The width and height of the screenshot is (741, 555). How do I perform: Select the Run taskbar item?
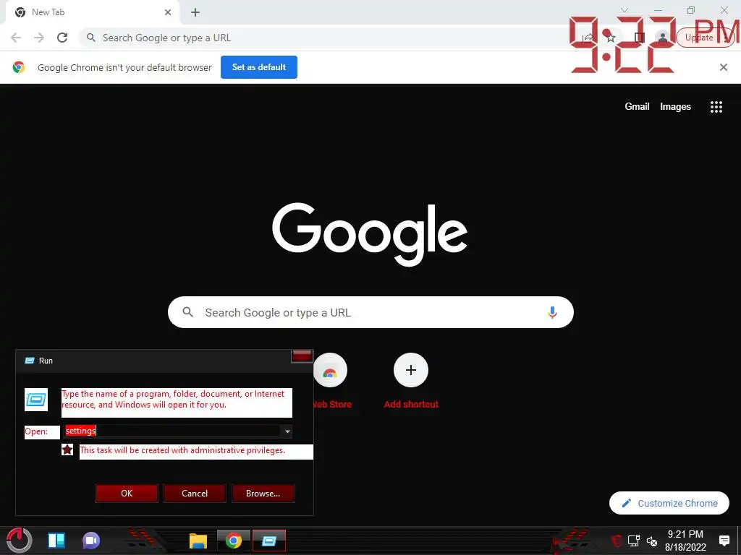tap(269, 541)
